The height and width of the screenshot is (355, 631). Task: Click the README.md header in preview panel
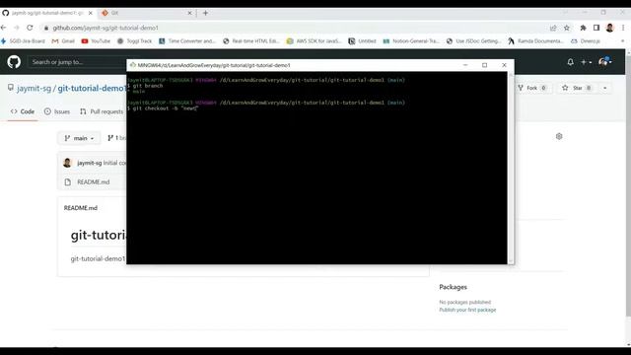pyautogui.click(x=81, y=208)
